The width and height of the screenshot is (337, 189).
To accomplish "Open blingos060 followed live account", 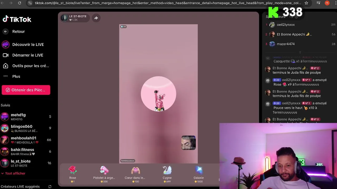I will pyautogui.click(x=26, y=128).
